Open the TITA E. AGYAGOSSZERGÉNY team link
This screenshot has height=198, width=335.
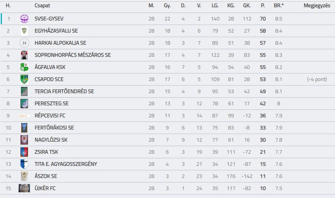tap(66, 164)
